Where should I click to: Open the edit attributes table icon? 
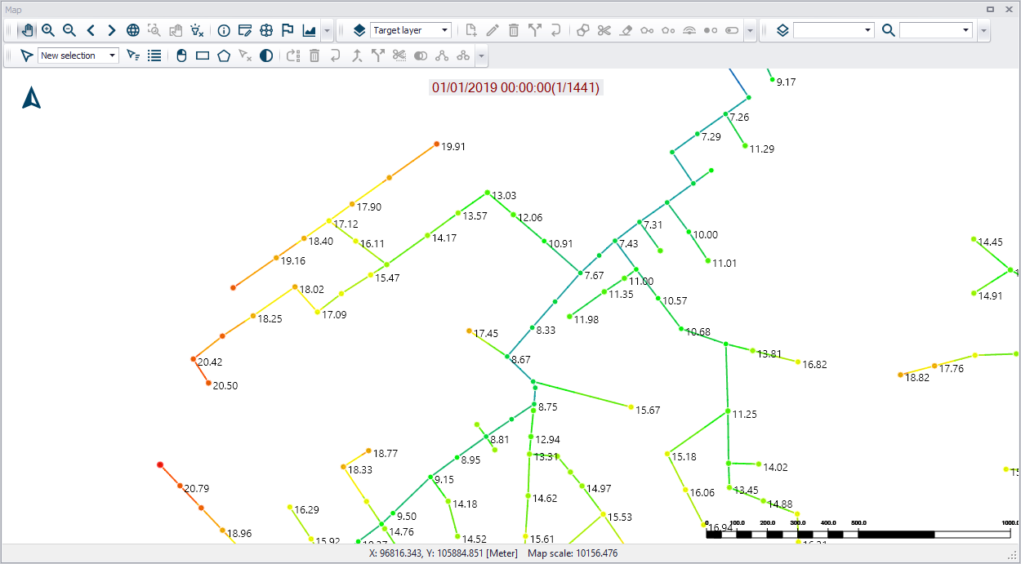pyautogui.click(x=245, y=30)
